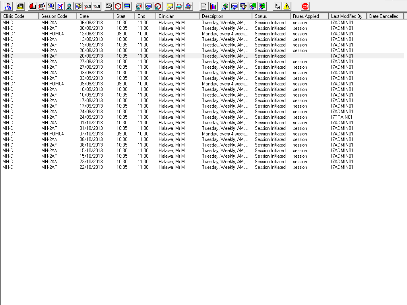407x305 pixels.
Task: Click the person with blue document icon
Action: coord(149,6)
